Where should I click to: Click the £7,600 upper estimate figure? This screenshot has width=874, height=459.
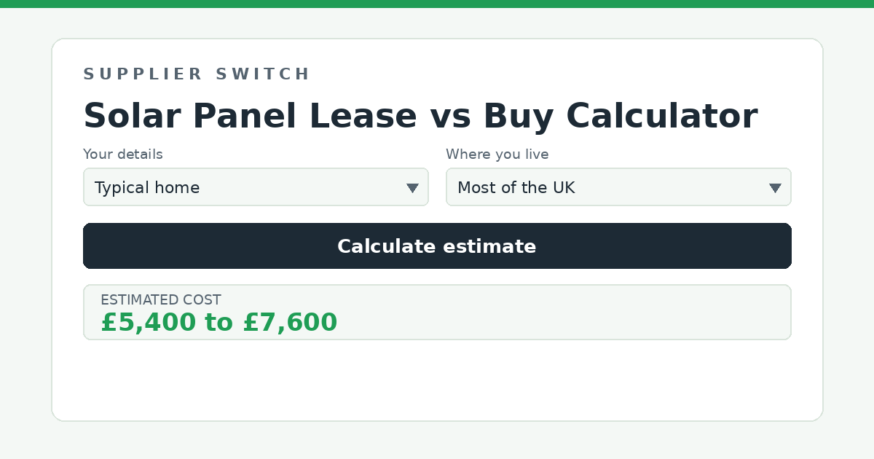290,322
